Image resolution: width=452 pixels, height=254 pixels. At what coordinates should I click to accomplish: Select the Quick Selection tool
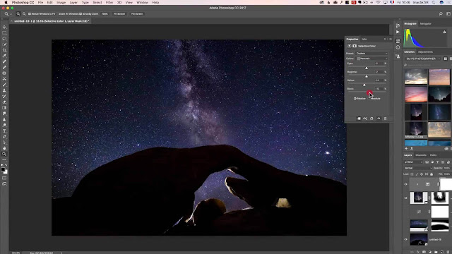pos(4,44)
